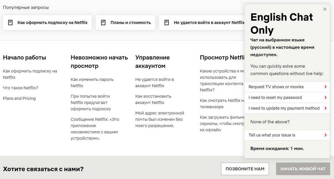Open 'Какие устройства я могу использовать' link
334x179 pixels.
222,80
